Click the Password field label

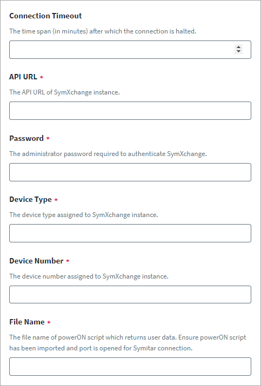coord(26,138)
